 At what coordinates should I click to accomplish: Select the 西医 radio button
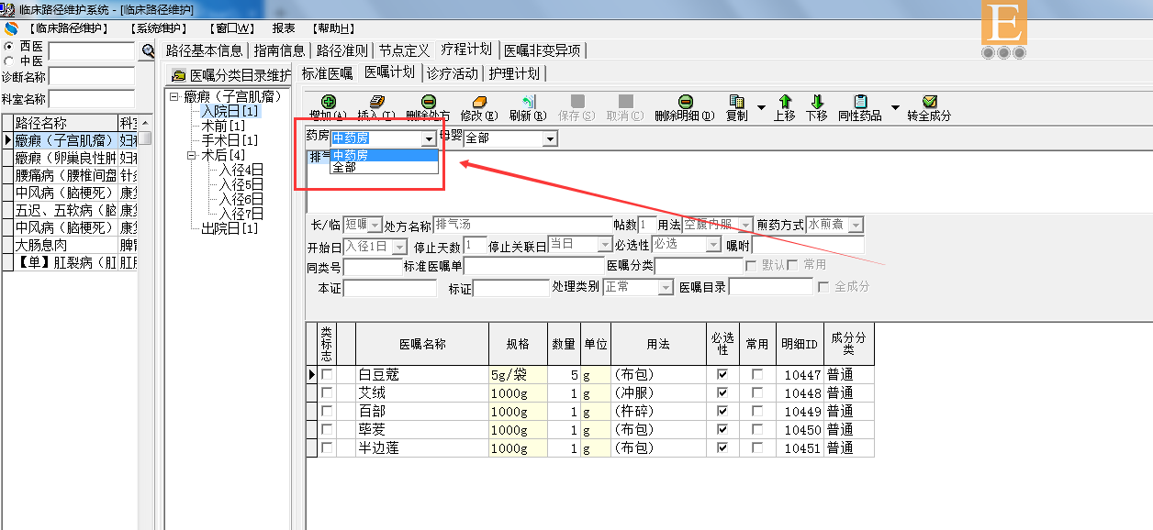tap(9, 46)
